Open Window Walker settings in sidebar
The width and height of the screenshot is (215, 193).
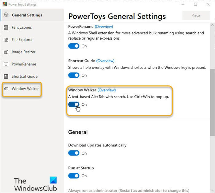tap(32, 89)
